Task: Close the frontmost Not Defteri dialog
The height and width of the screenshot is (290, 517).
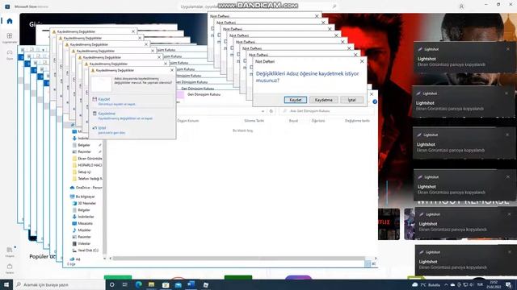Action: (362, 61)
